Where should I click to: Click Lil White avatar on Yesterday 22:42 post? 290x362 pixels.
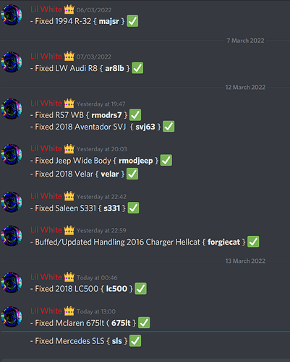pos(12,202)
